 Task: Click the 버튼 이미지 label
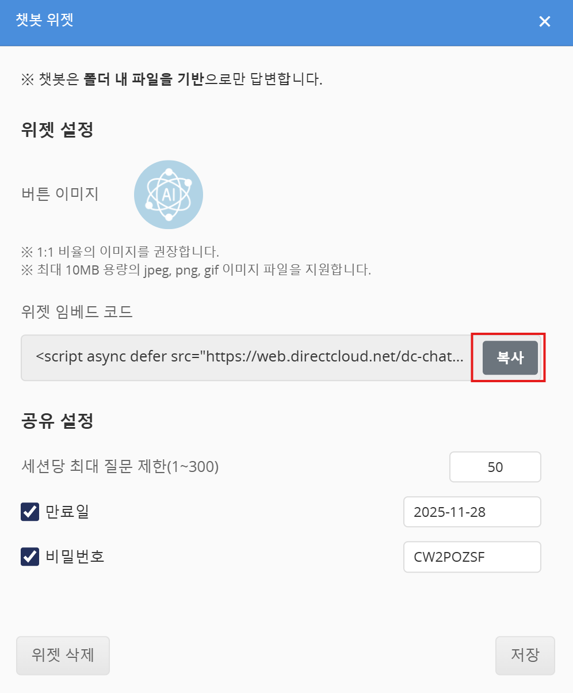coord(59,194)
